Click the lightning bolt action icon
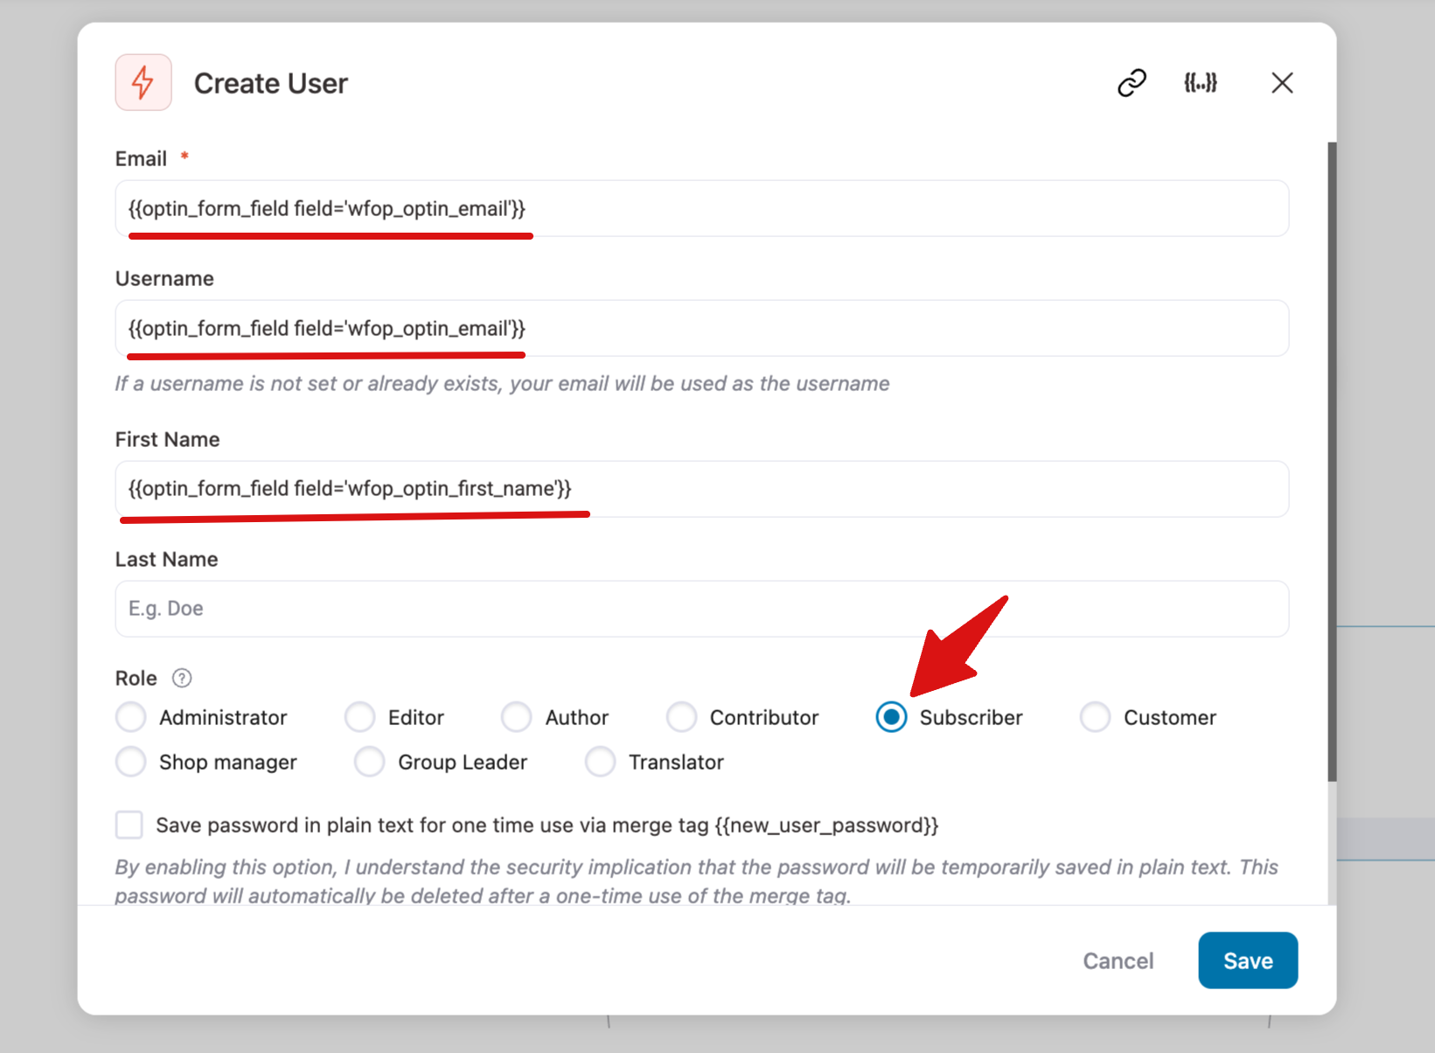This screenshot has width=1435, height=1053. [143, 82]
